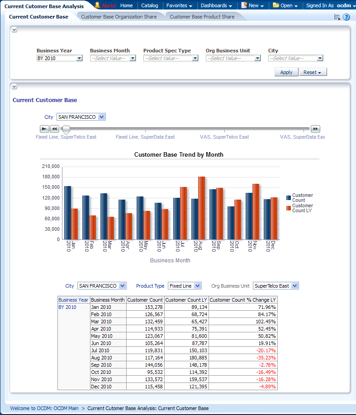Switch to Customer Base Product Share tab
This screenshot has height=415, width=356.
point(202,17)
